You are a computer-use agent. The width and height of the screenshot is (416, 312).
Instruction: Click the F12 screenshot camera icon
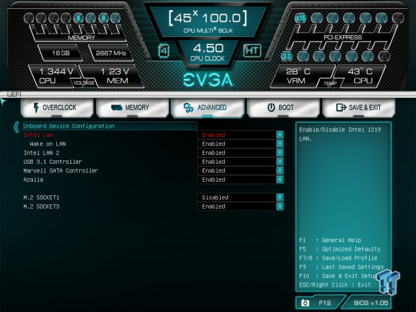(x=305, y=303)
